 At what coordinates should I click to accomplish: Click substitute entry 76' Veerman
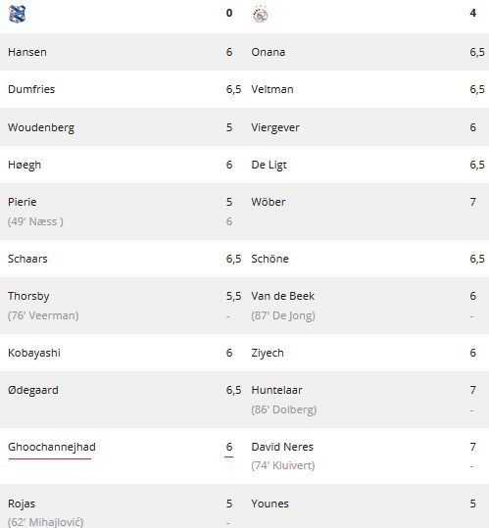tap(43, 315)
